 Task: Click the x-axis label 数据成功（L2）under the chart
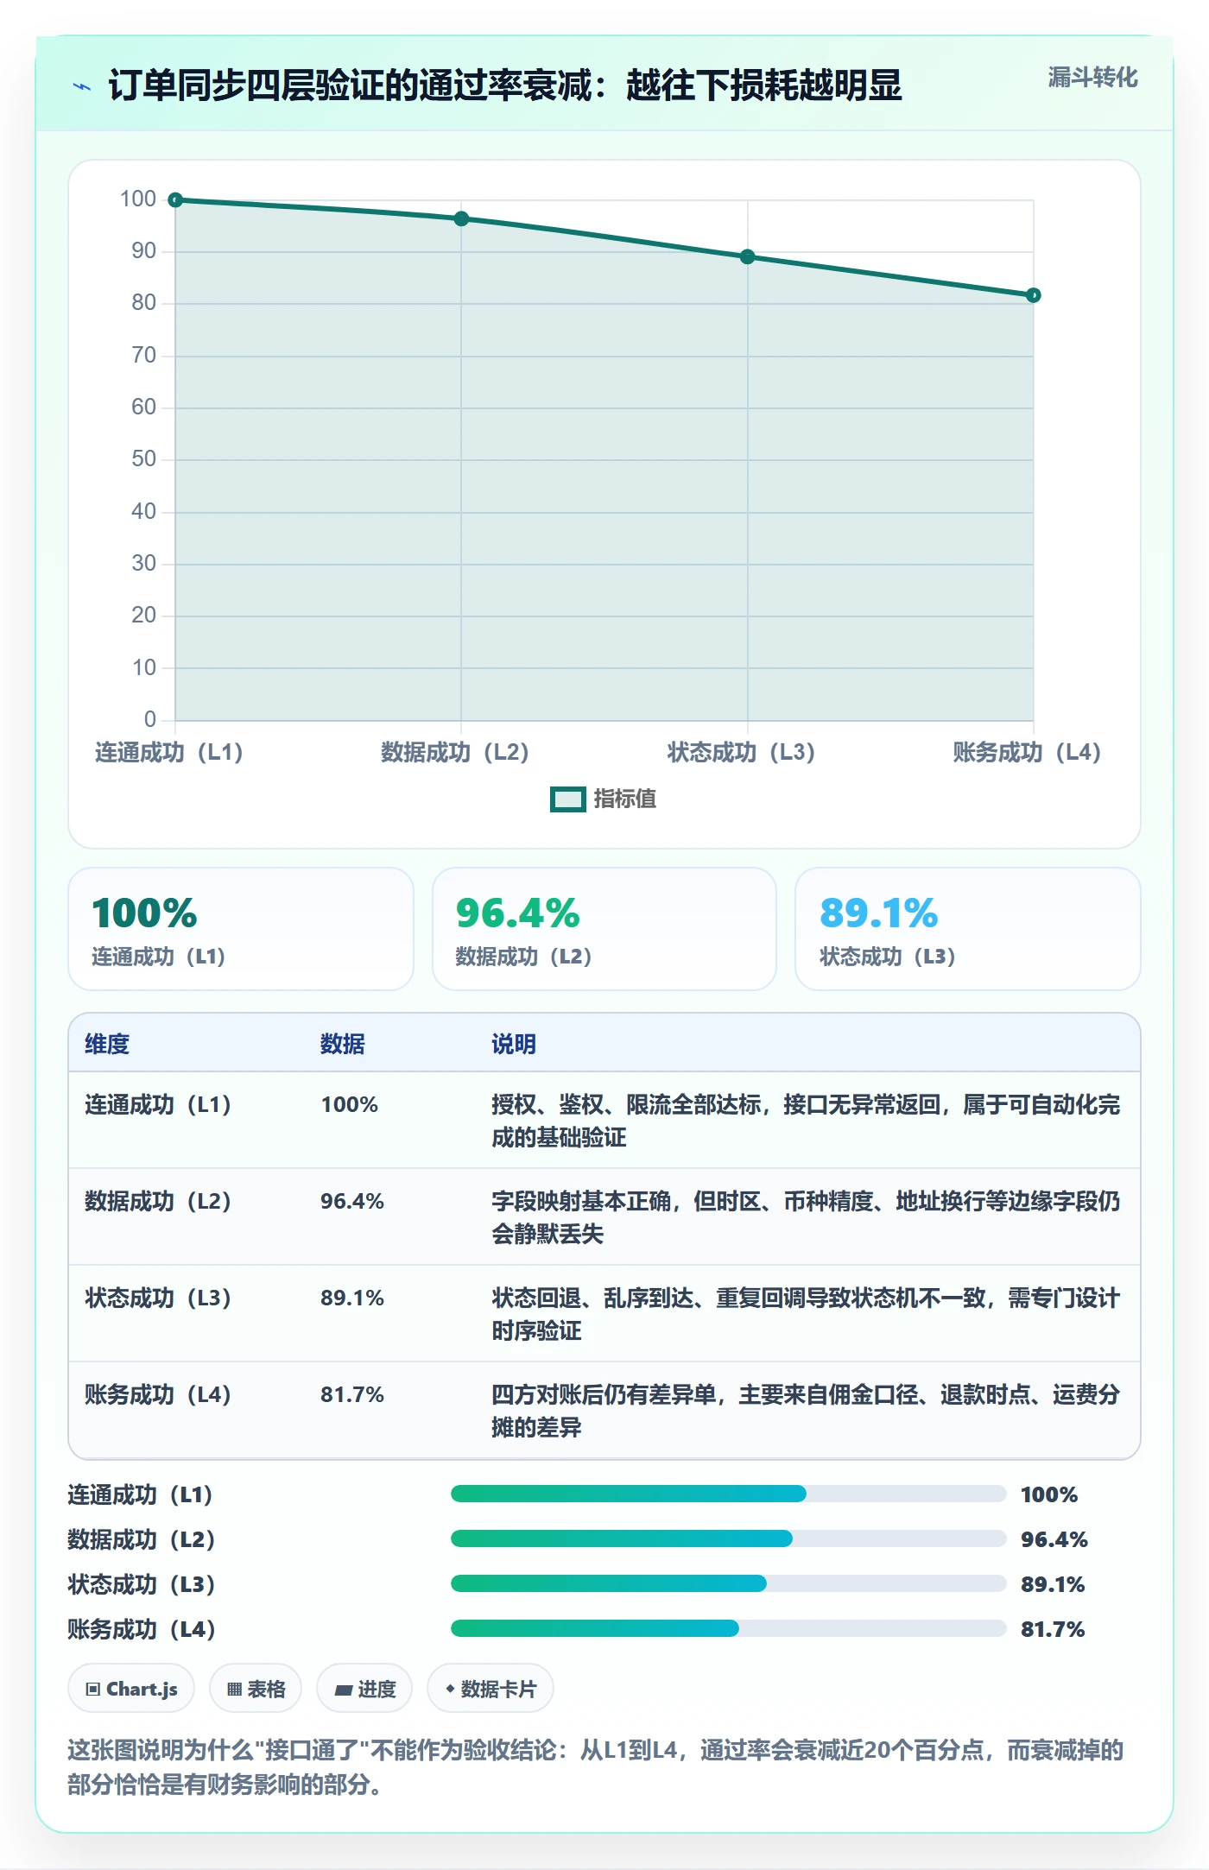455,752
